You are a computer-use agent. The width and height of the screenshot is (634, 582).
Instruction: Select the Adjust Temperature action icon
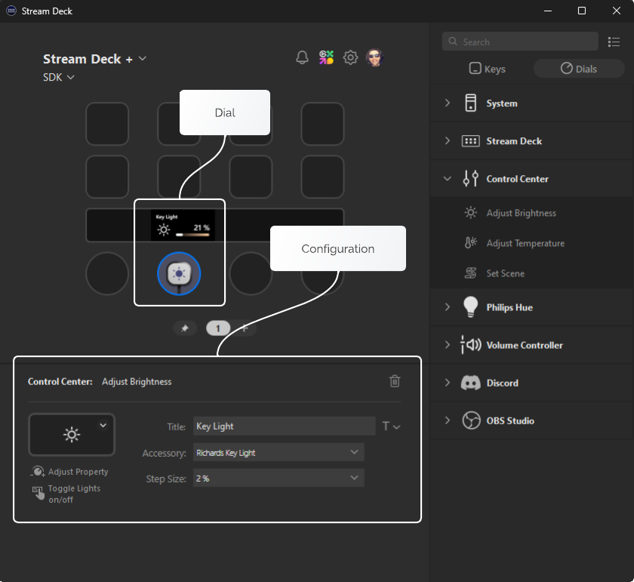tap(471, 243)
